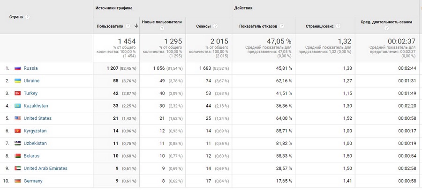This screenshot has height=190, width=422.
Task: Open the Germany country link
Action: click(33, 181)
